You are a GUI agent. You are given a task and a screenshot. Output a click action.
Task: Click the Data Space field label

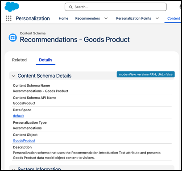[22, 110]
